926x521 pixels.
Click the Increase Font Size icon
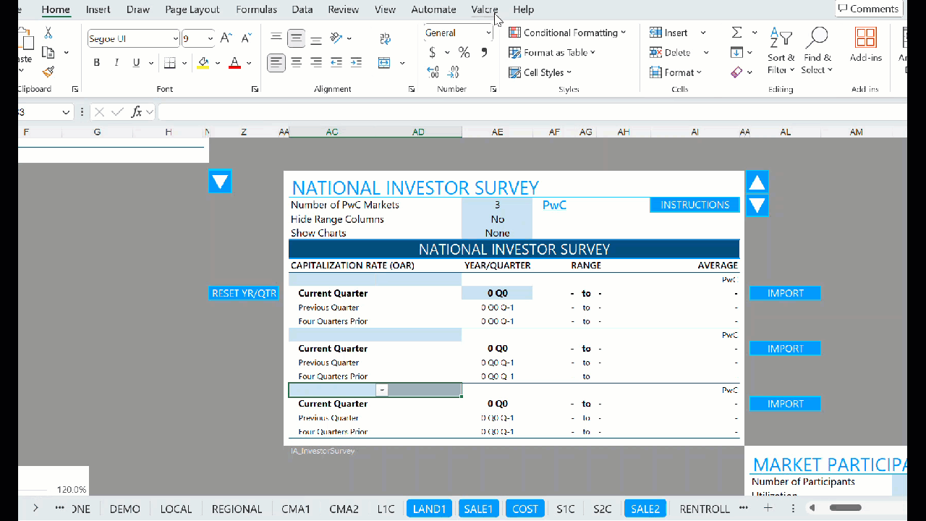pyautogui.click(x=226, y=38)
